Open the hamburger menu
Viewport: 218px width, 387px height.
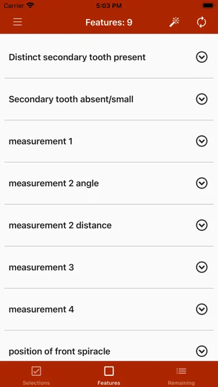pyautogui.click(x=18, y=22)
